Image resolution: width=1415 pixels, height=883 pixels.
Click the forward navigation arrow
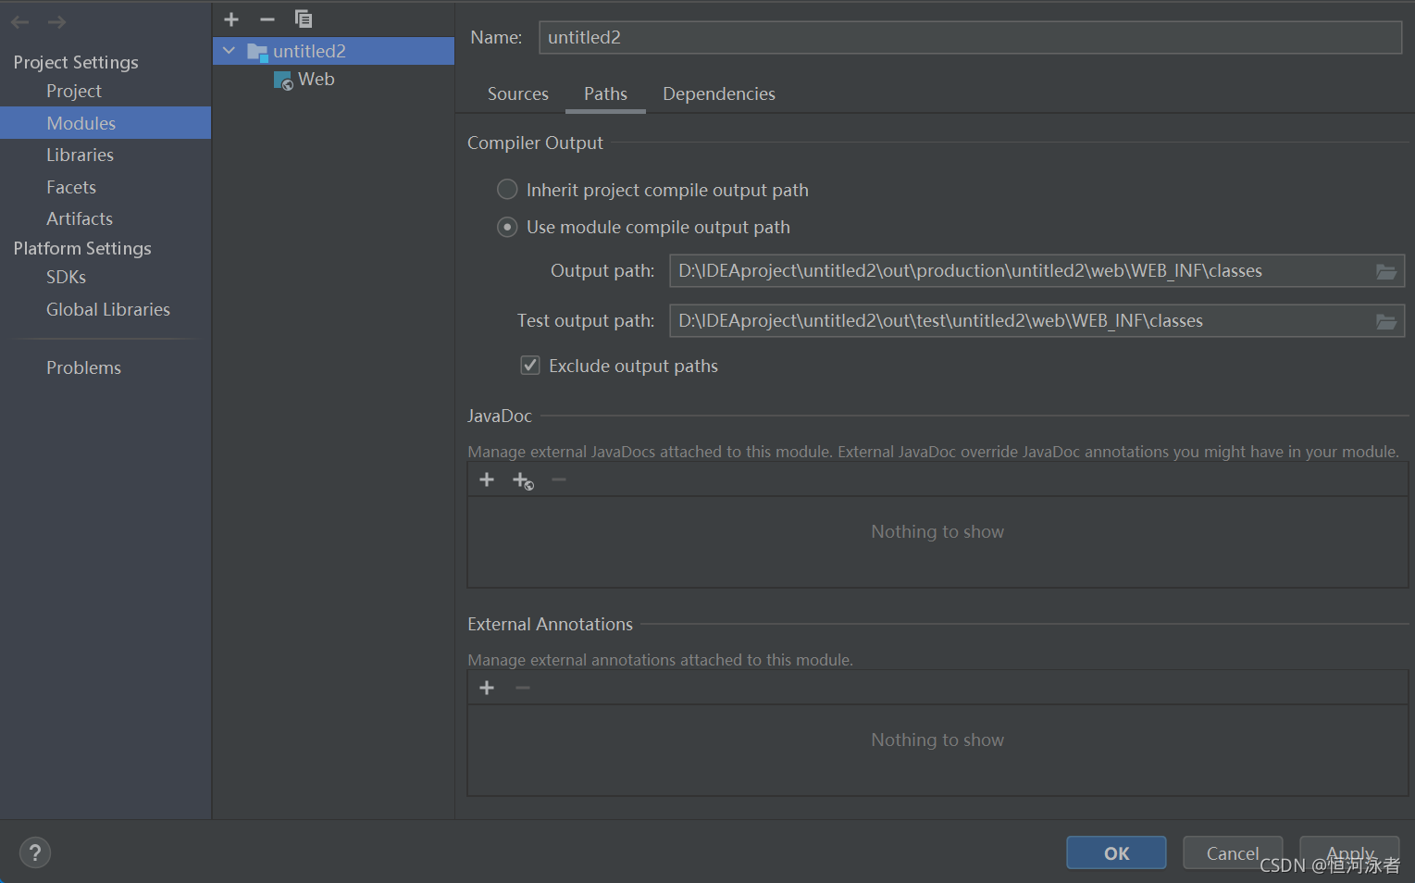(x=56, y=21)
